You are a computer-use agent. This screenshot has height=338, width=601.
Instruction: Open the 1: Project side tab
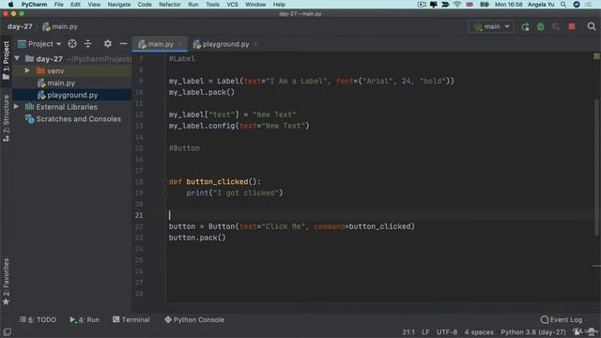6,60
